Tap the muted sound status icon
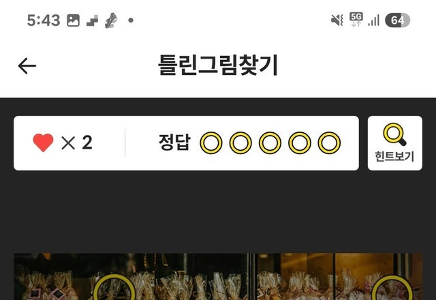 click(337, 20)
